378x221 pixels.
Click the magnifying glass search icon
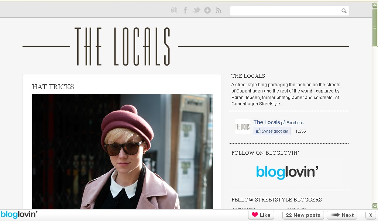pyautogui.click(x=344, y=11)
